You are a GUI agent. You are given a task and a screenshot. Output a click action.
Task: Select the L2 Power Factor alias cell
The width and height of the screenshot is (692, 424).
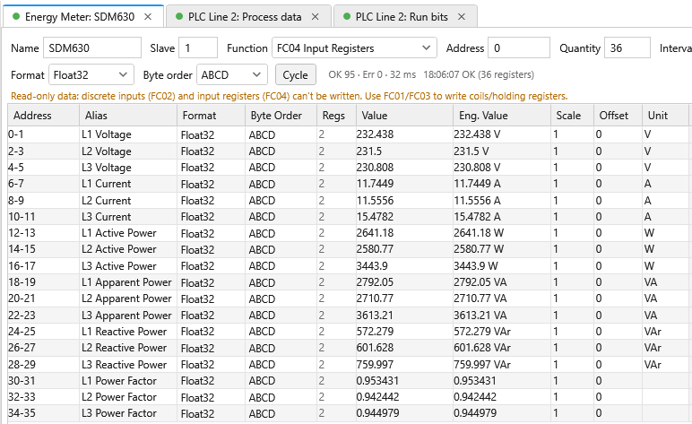[128, 397]
